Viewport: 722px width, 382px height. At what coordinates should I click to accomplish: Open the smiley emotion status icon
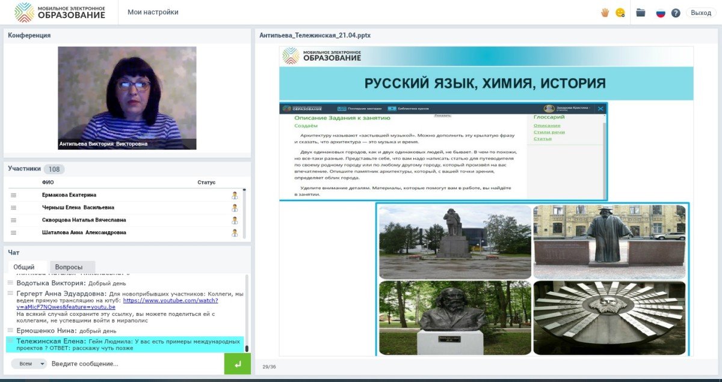pyautogui.click(x=620, y=13)
